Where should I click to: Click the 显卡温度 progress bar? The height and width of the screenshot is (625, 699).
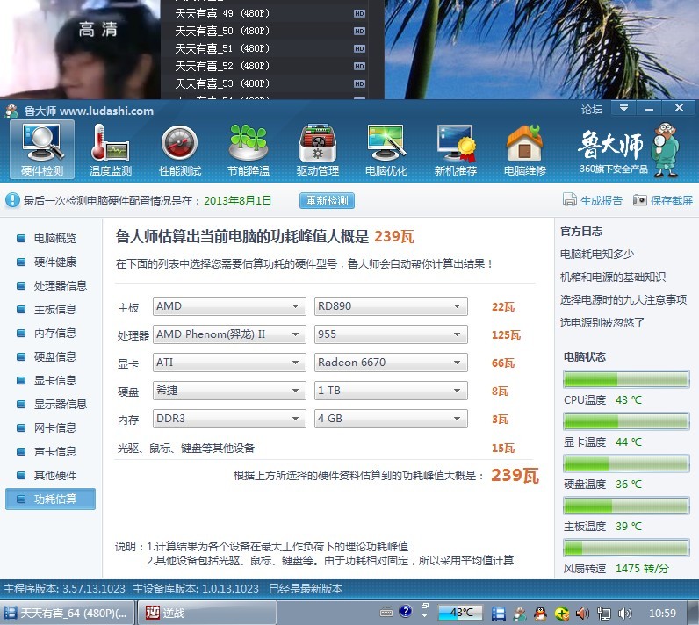tap(626, 421)
